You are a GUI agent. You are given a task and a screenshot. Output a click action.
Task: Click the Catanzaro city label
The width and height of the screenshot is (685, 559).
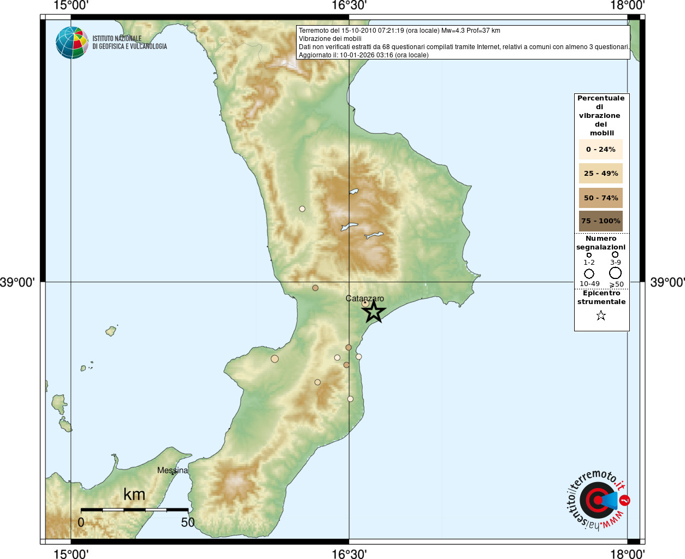pyautogui.click(x=364, y=298)
